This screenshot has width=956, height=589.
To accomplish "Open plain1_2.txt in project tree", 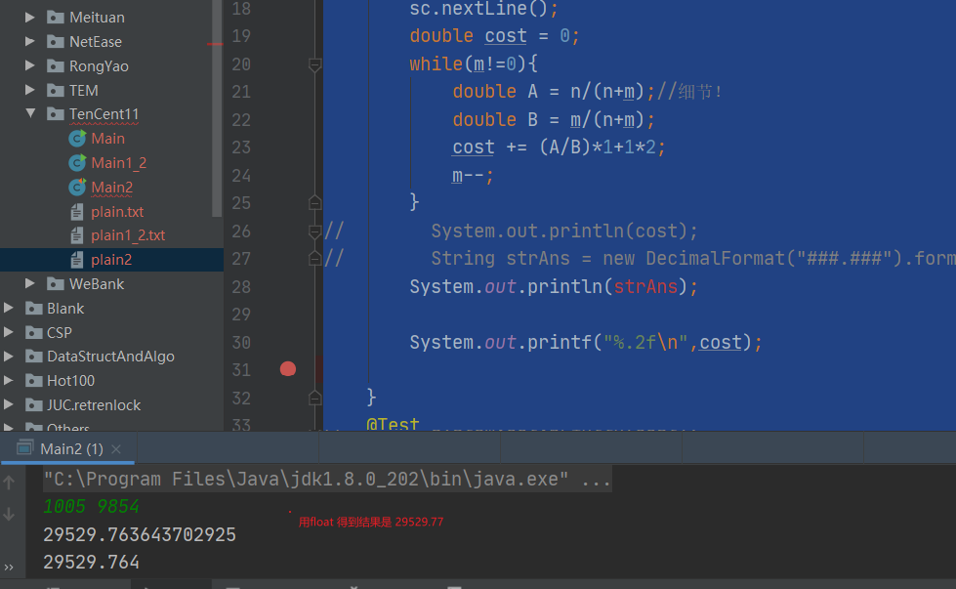I will 128,235.
